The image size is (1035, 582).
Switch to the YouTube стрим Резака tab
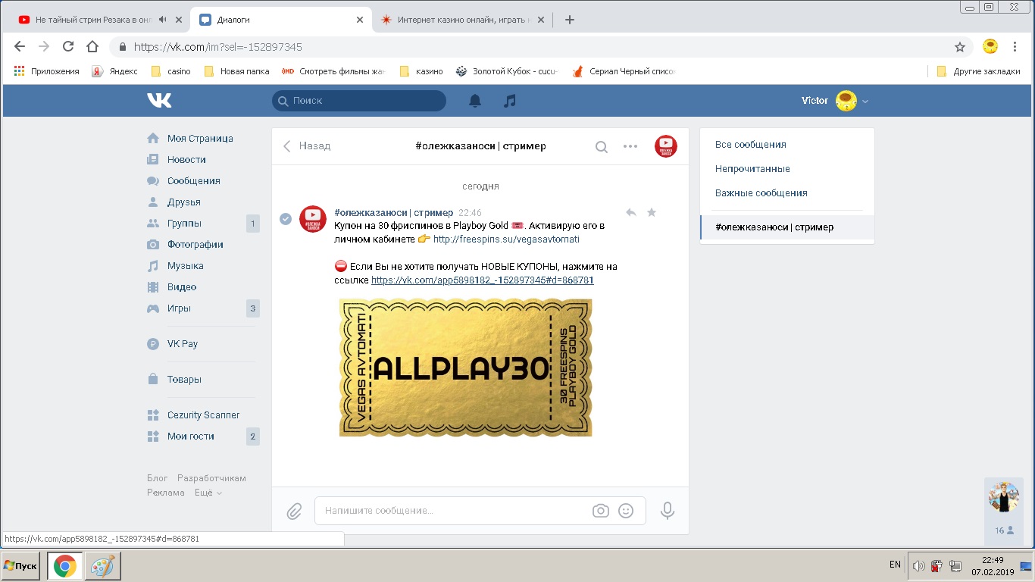click(x=95, y=20)
